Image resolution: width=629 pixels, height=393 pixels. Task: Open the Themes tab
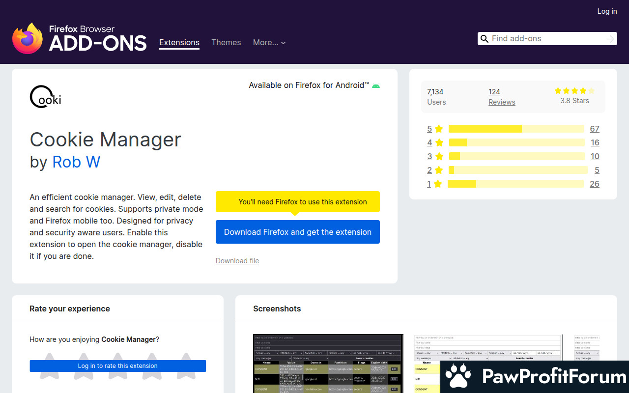tap(226, 43)
